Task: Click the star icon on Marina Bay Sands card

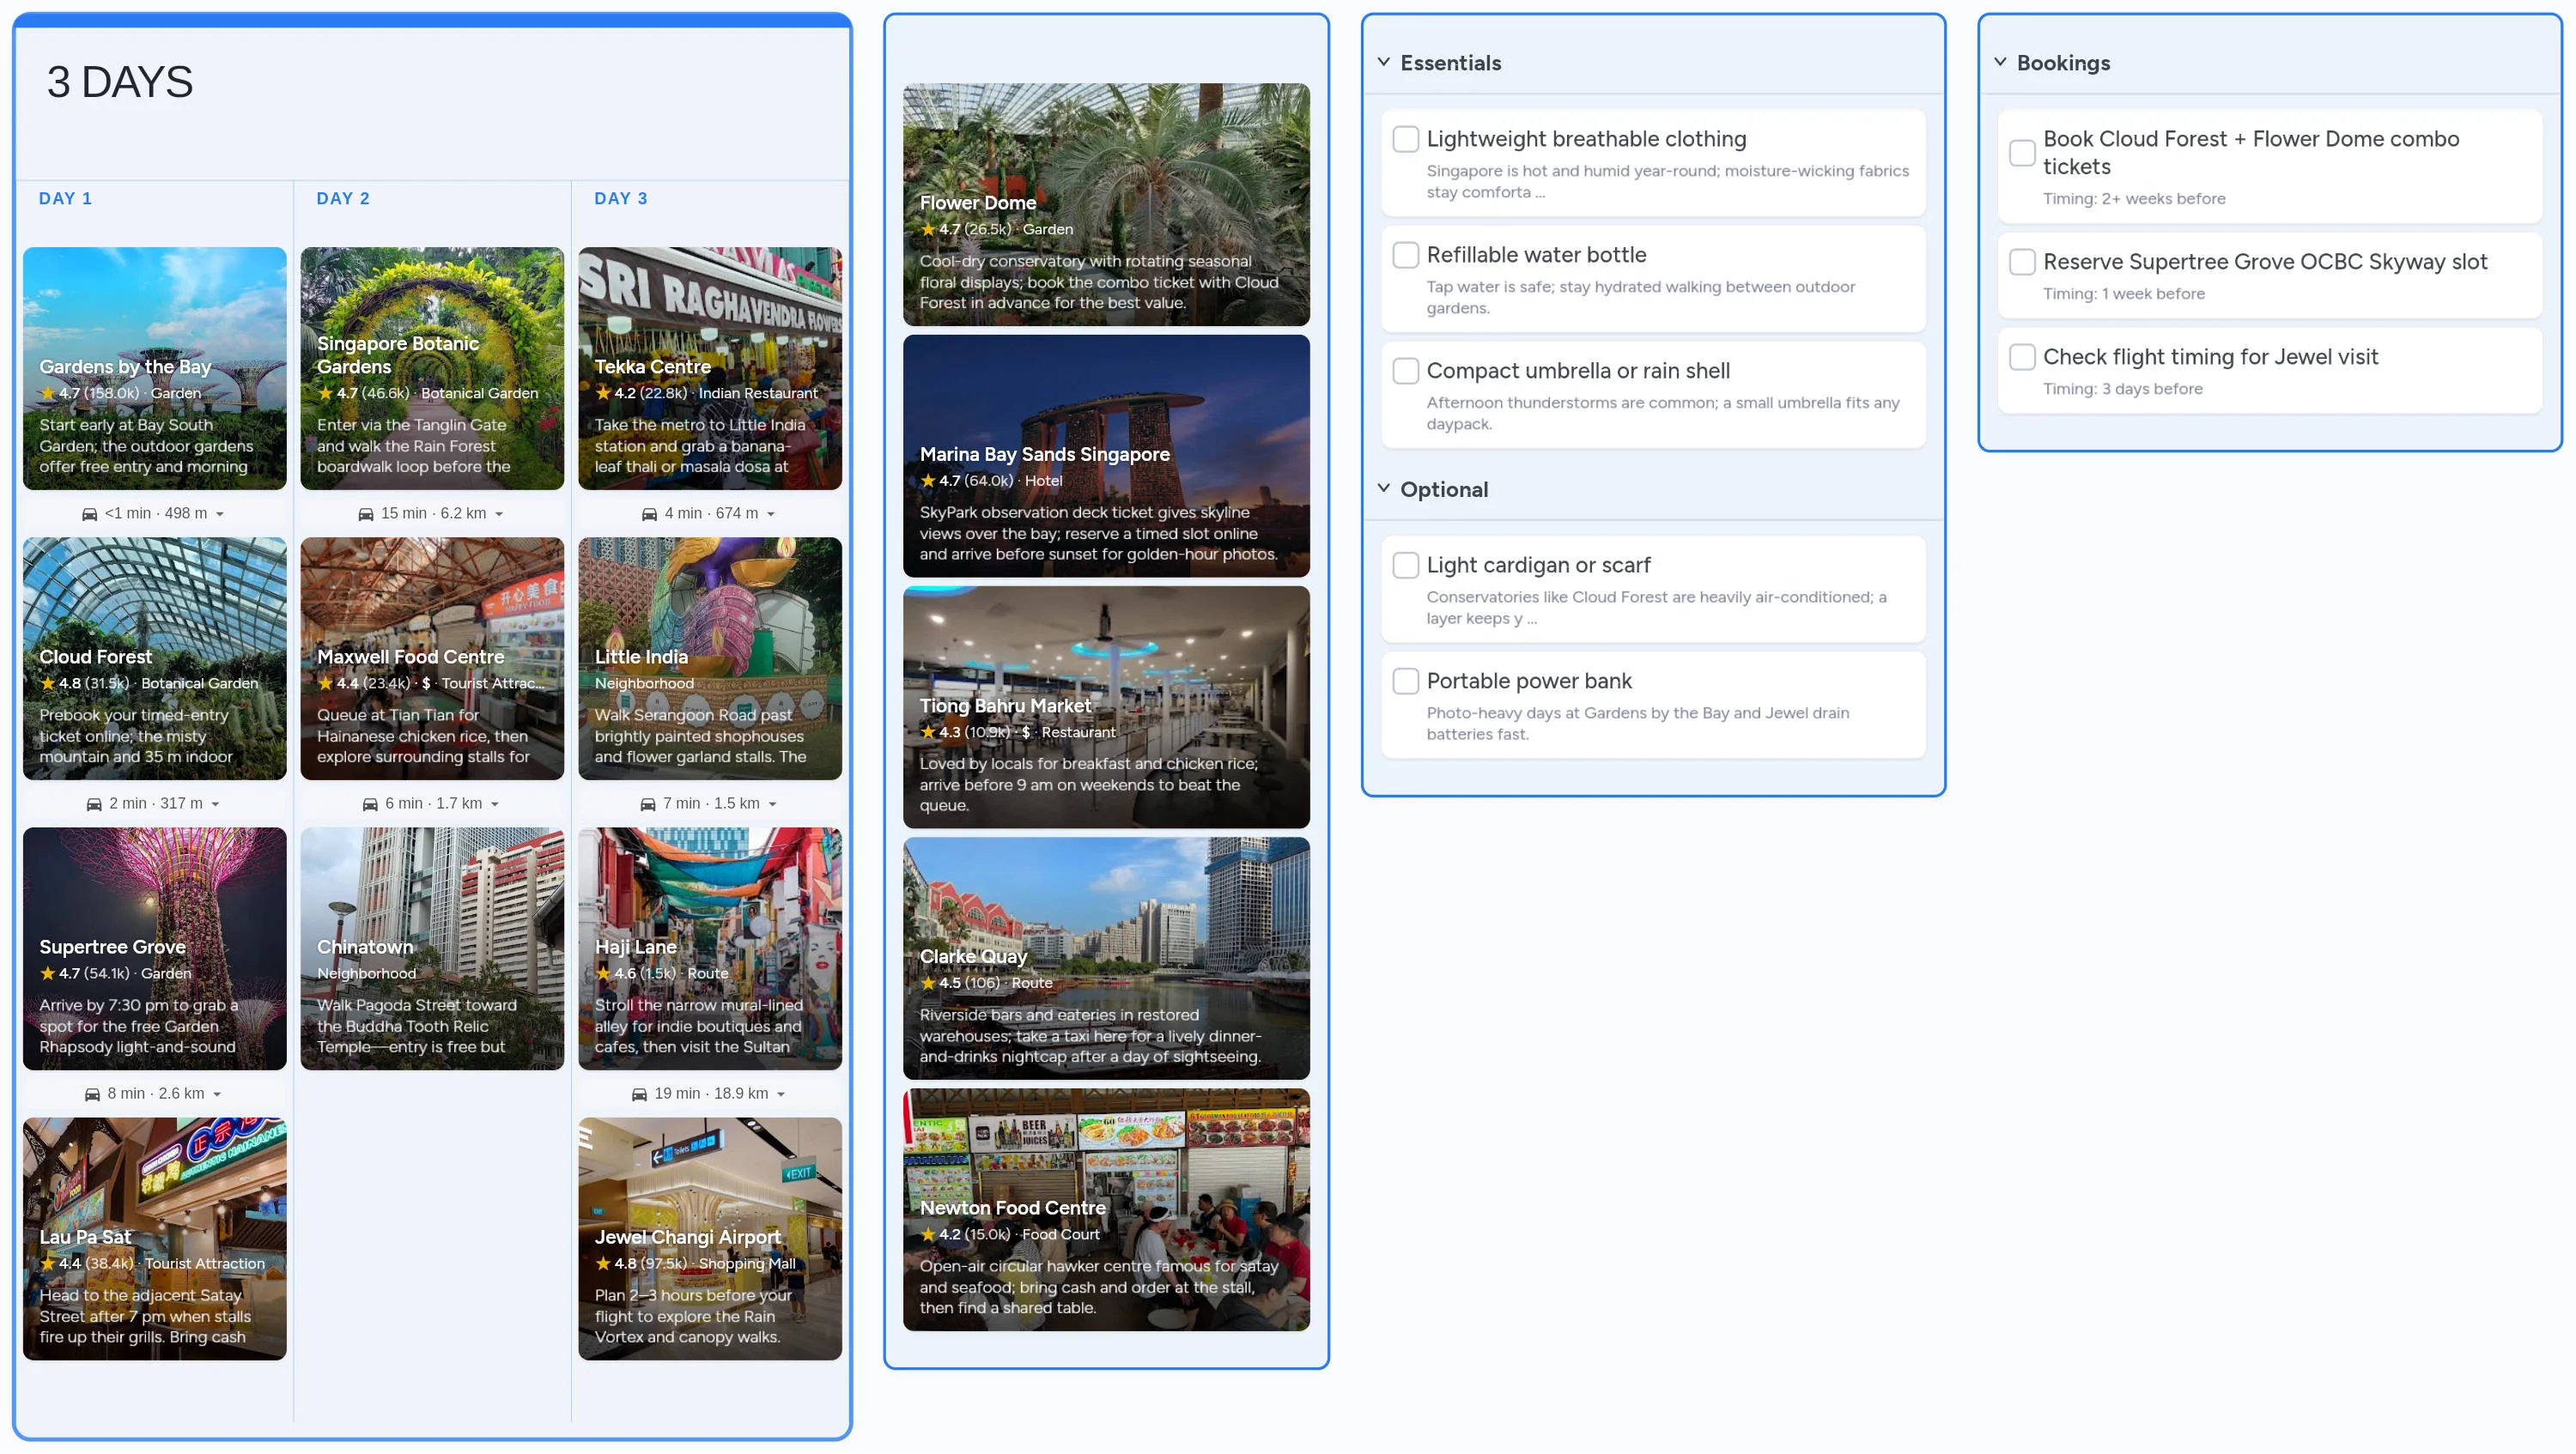Action: [x=928, y=481]
